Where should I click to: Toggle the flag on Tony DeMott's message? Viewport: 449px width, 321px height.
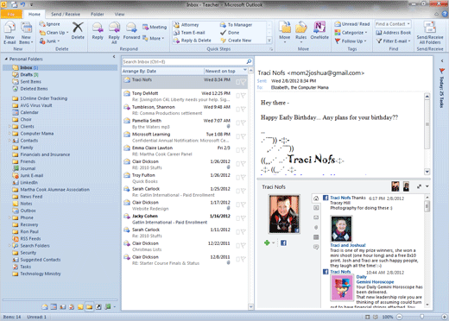click(243, 96)
